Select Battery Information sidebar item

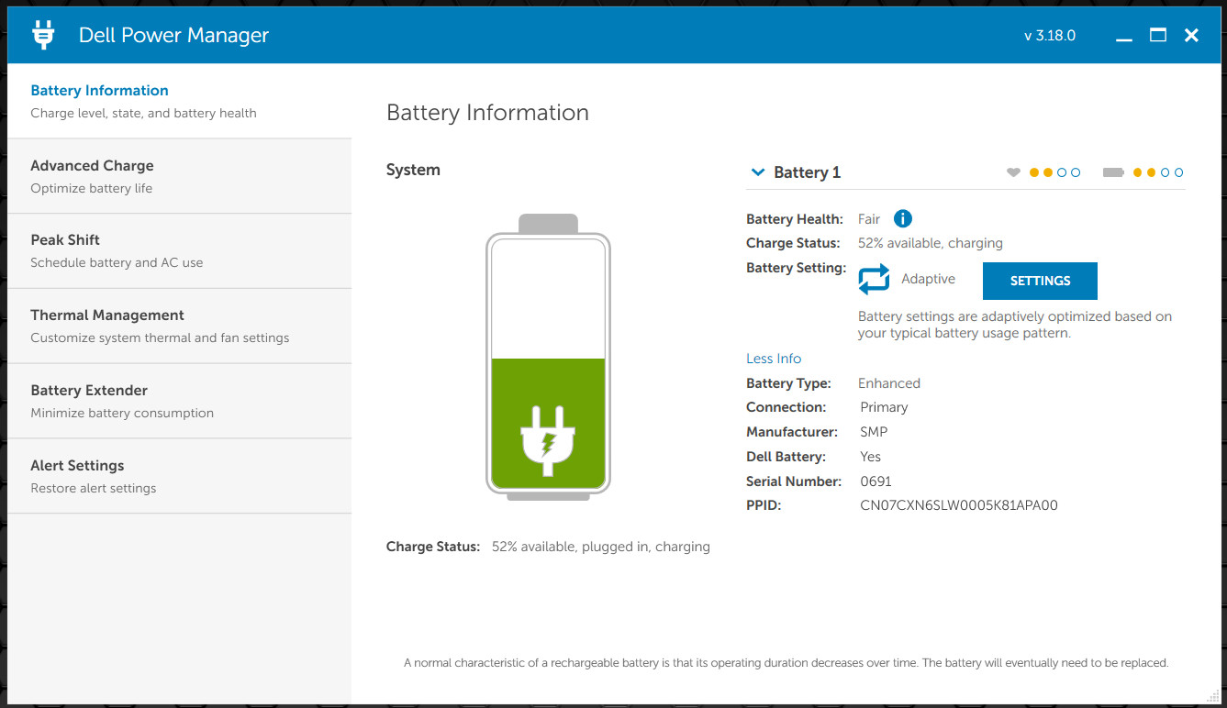[180, 101]
